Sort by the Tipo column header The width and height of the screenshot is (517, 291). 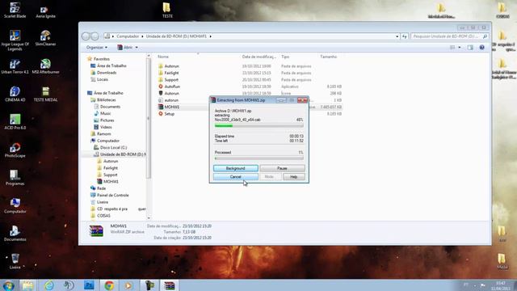pos(285,57)
